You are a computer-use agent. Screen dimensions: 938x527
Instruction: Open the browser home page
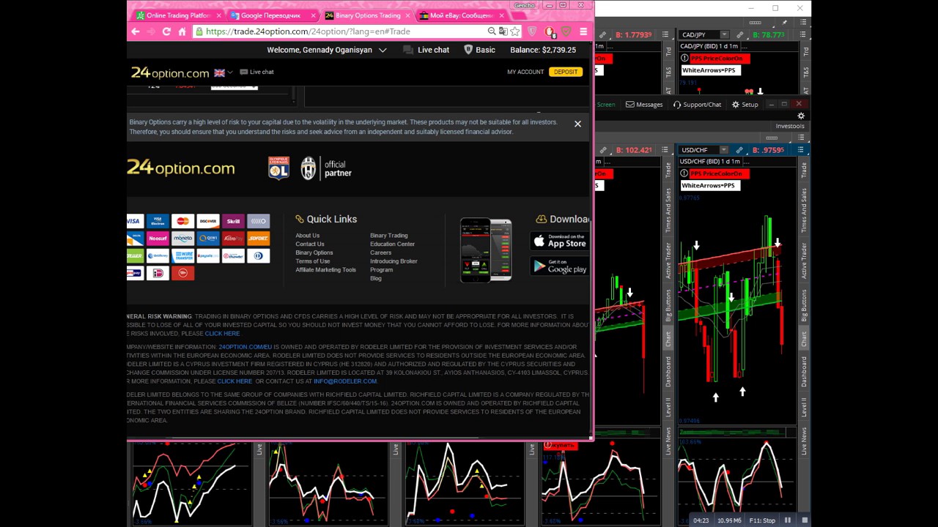[182, 31]
